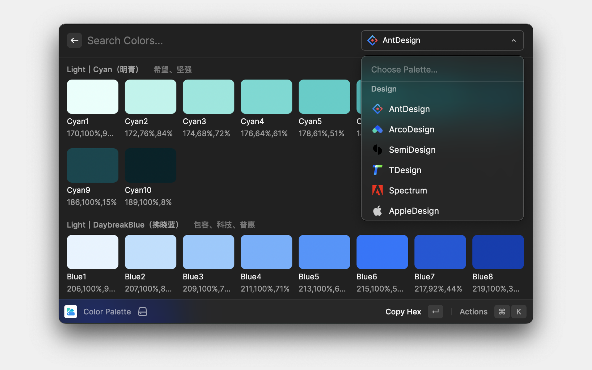
Task: Pick the Blue6 color swatch
Action: pos(382,252)
